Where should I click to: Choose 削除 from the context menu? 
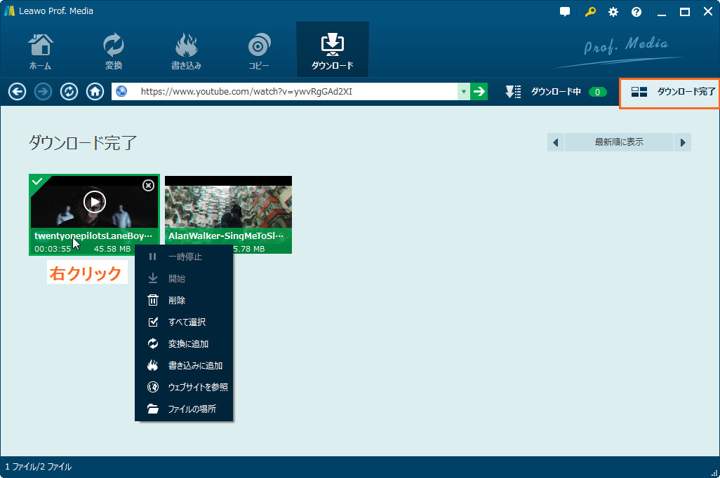(x=184, y=301)
